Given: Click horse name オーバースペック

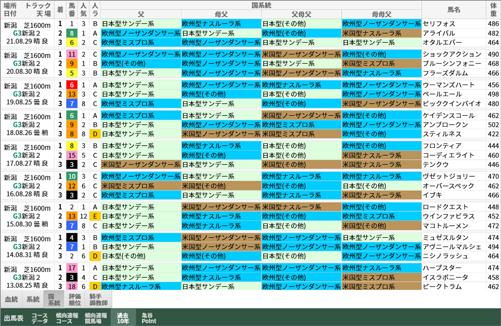Looking at the screenshot, I should coord(448,186).
